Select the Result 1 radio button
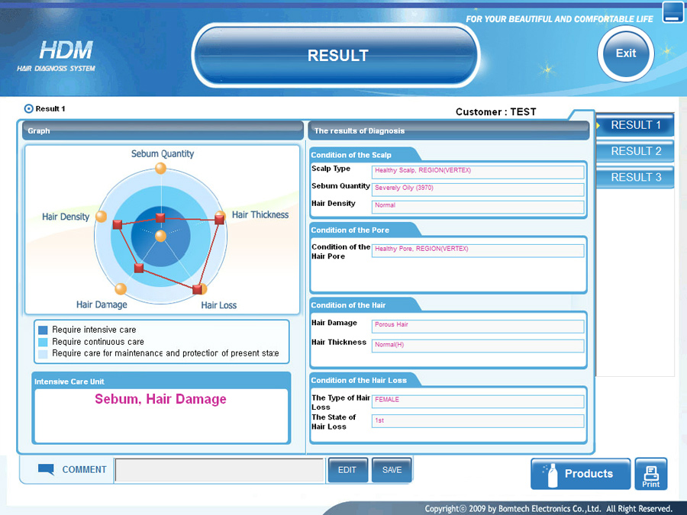This screenshot has width=687, height=515. click(x=29, y=109)
